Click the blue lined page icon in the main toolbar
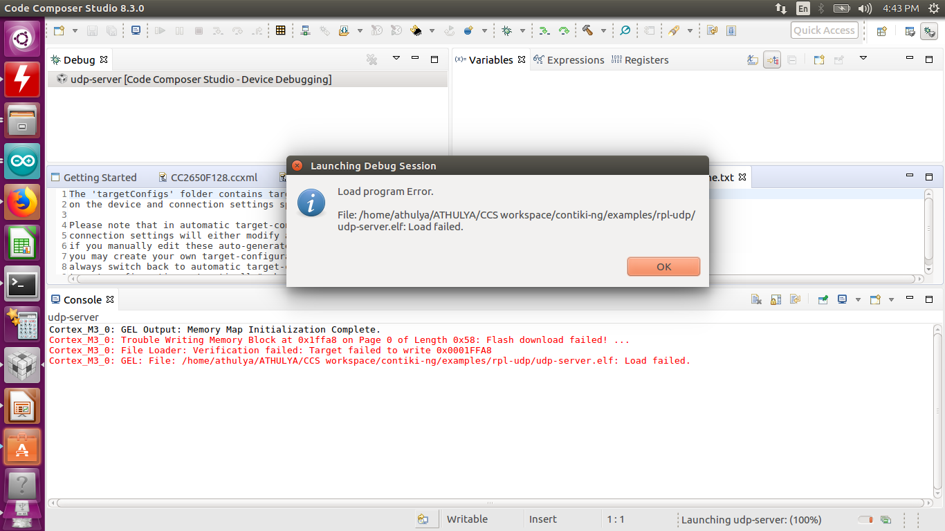 731,30
